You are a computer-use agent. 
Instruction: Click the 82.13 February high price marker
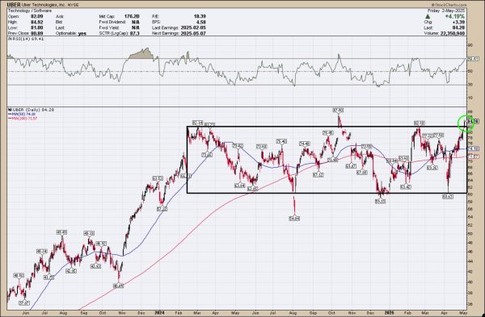420,123
